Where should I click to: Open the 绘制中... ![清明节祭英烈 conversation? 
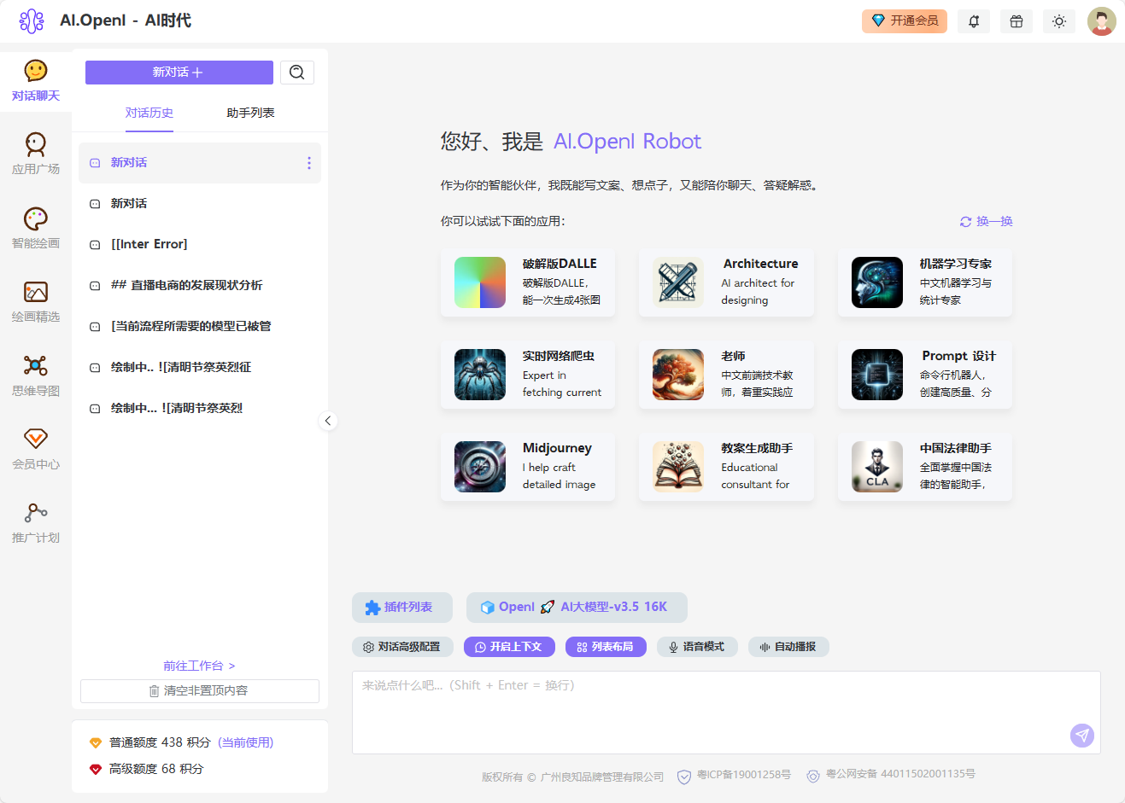point(200,408)
